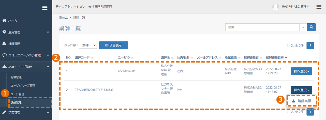Viewport: 326px width, 120px height.
Task: Sort by 所属組織 column
Action: click(x=232, y=58)
